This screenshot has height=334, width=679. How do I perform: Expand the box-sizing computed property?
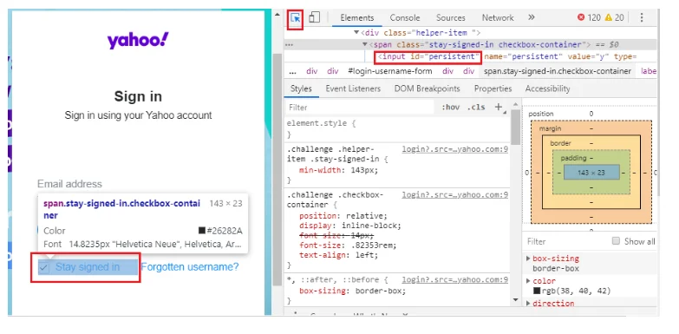pos(528,259)
